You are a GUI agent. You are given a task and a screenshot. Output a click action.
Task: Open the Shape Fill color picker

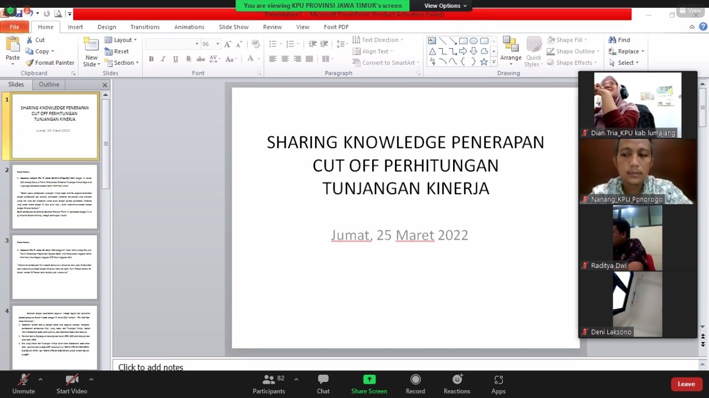(569, 40)
